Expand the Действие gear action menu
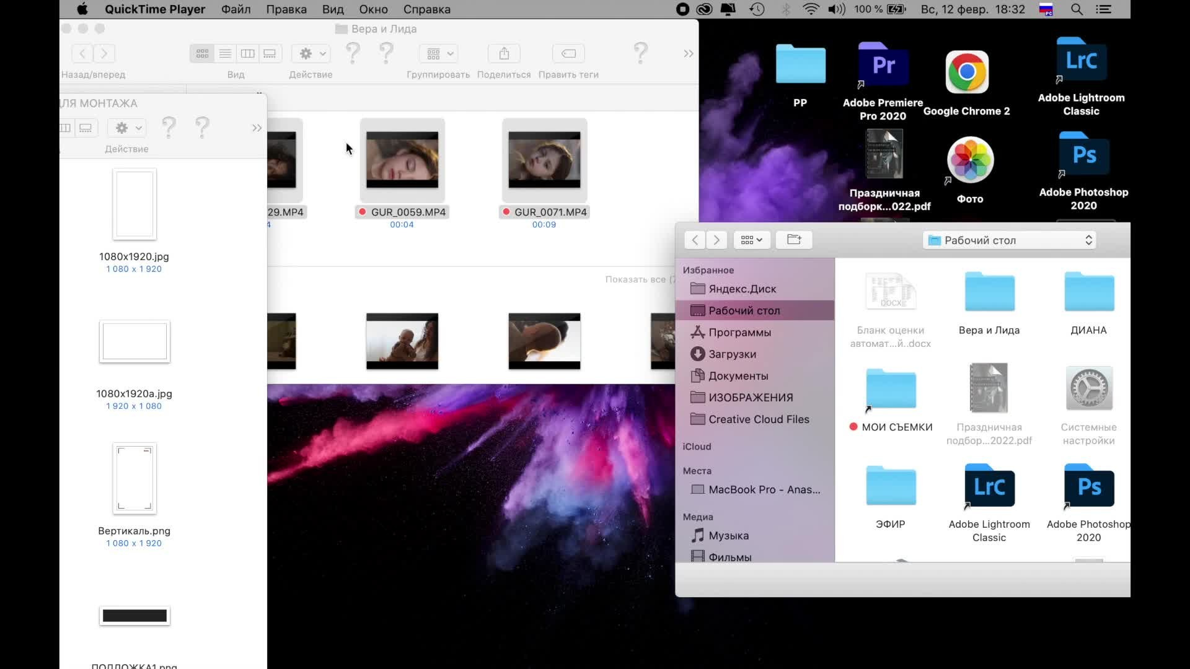This screenshot has width=1190, height=669. [311, 54]
